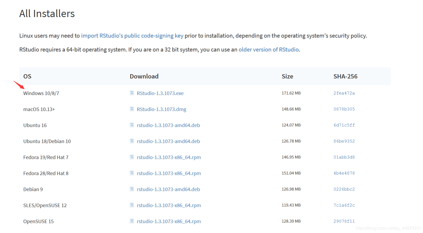The width and height of the screenshot is (423, 233).
Task: Open SHA-256 hash 0226bbc2
Action: 344,189
